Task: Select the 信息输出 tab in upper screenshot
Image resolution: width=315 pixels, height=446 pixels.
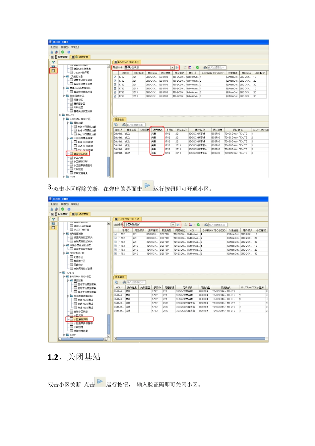Action: pyautogui.click(x=119, y=119)
